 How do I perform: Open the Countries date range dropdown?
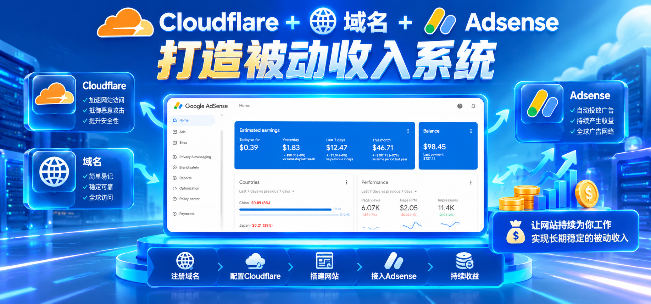coord(267,192)
